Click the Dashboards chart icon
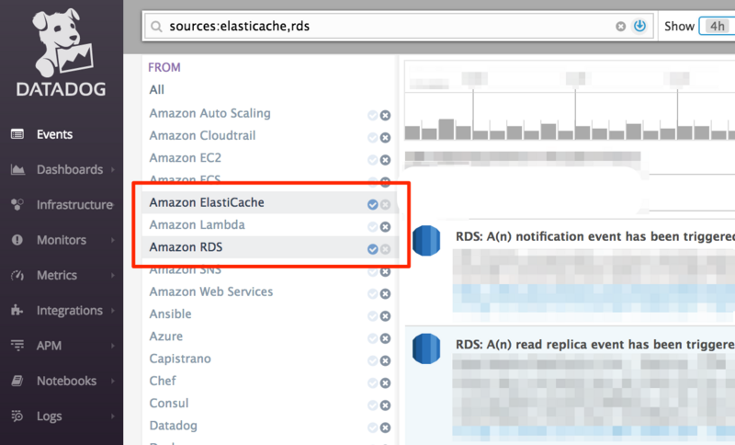The height and width of the screenshot is (445, 735). click(17, 169)
